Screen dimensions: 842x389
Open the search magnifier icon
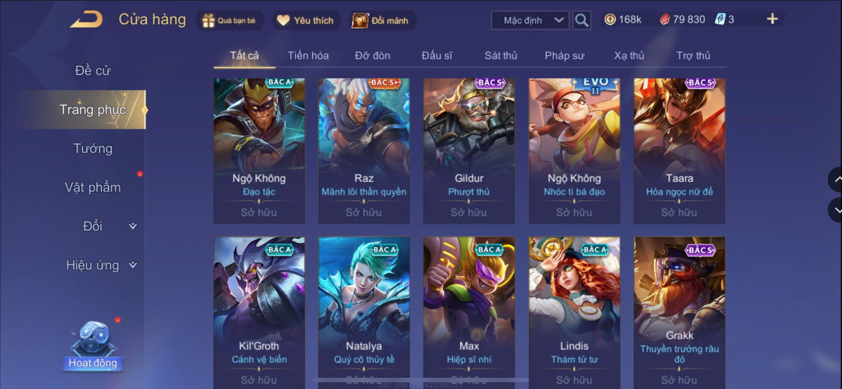pos(582,21)
